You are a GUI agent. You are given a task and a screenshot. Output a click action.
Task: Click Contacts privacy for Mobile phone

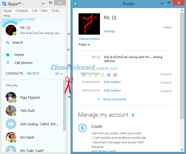pos(166,74)
